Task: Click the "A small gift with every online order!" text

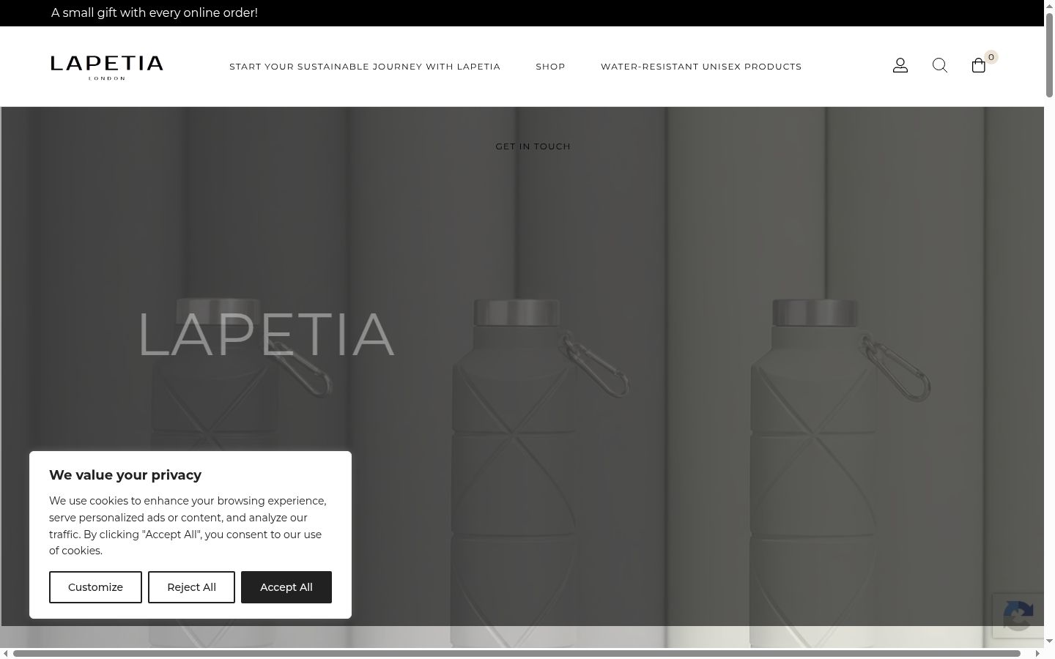Action: tap(155, 13)
